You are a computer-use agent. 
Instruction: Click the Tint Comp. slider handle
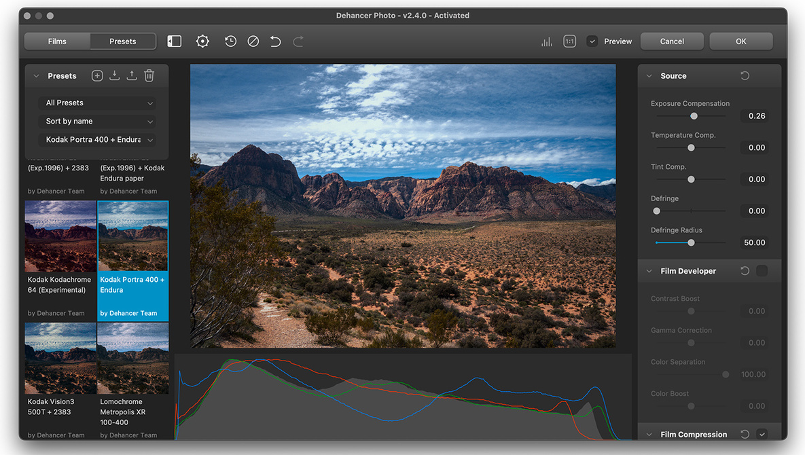click(691, 179)
